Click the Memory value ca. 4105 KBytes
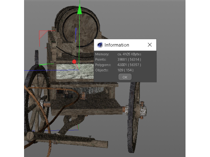The height and width of the screenshot is (157, 210). click(x=129, y=54)
